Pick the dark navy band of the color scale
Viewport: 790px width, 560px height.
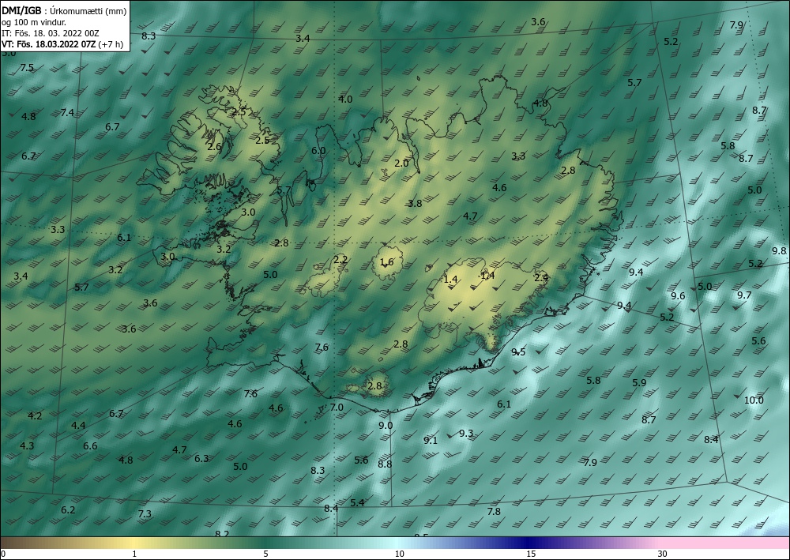[x=526, y=543]
